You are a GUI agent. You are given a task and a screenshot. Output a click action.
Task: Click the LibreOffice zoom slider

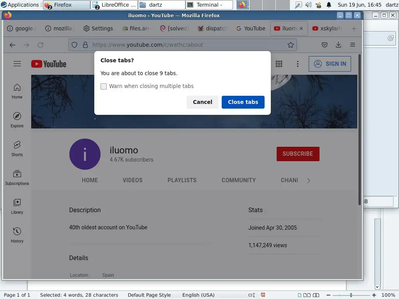point(351,295)
